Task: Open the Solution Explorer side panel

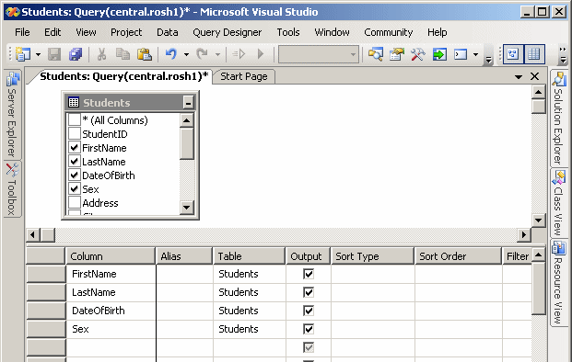Action: pyautogui.click(x=558, y=119)
